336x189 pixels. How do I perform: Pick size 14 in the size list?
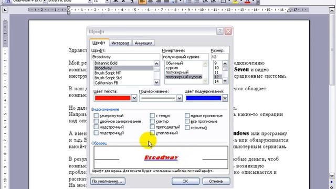click(x=217, y=81)
